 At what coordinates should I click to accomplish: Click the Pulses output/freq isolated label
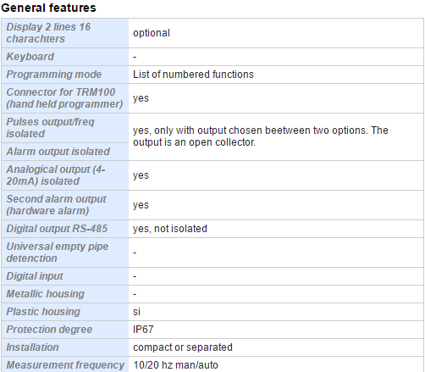(50, 128)
